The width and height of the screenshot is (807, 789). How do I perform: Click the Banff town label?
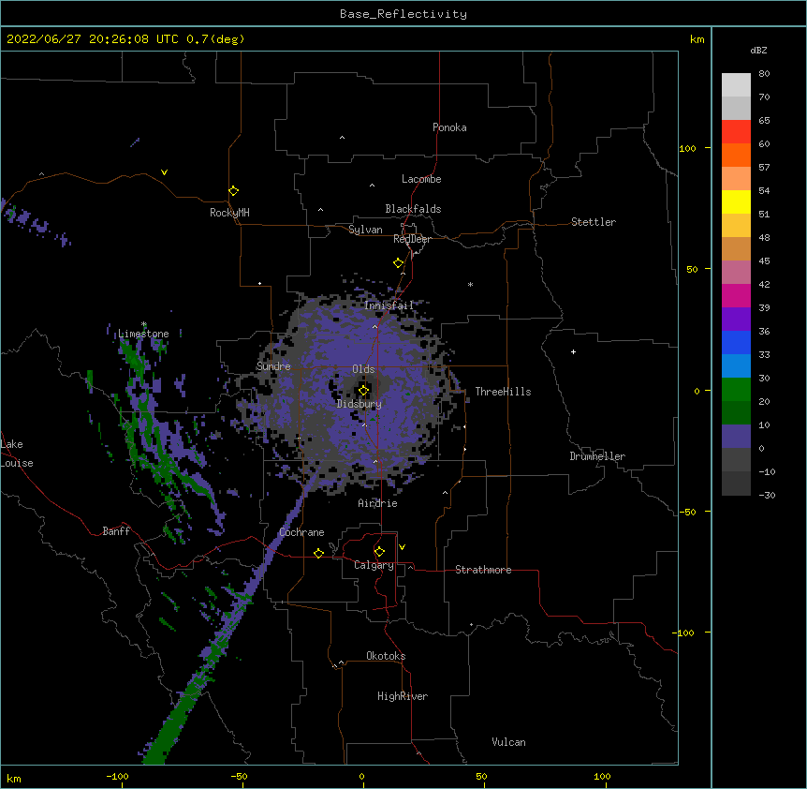[116, 531]
